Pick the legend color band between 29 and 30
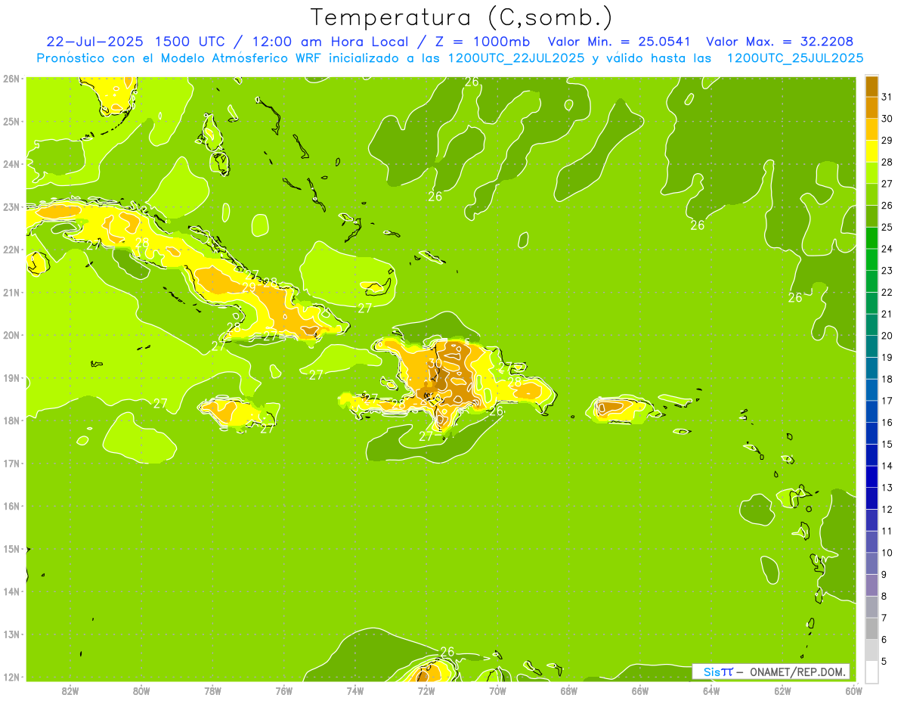The image size is (907, 701). coord(871,129)
